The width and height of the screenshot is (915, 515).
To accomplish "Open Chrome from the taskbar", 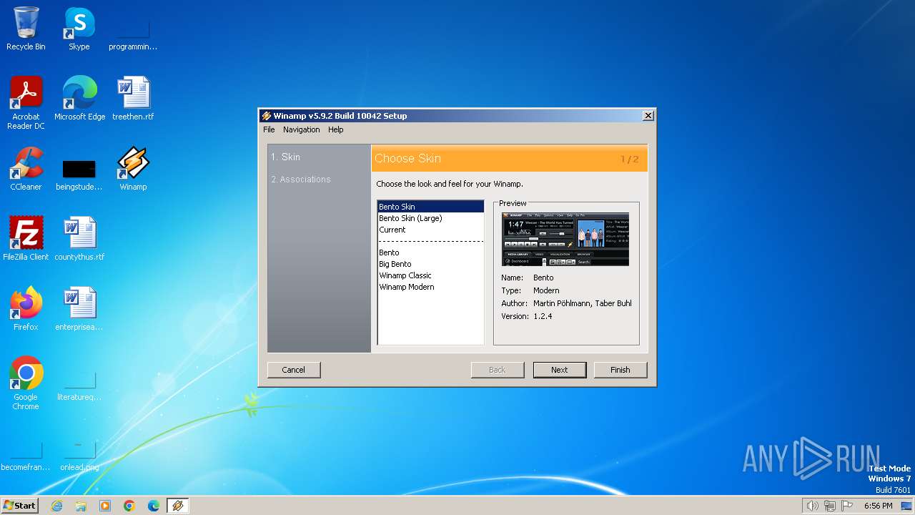I will (129, 506).
